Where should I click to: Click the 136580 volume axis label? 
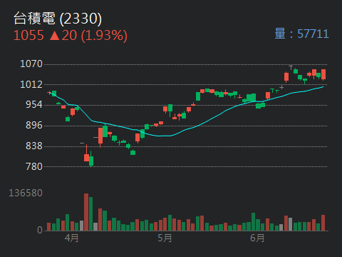[x=26, y=193]
